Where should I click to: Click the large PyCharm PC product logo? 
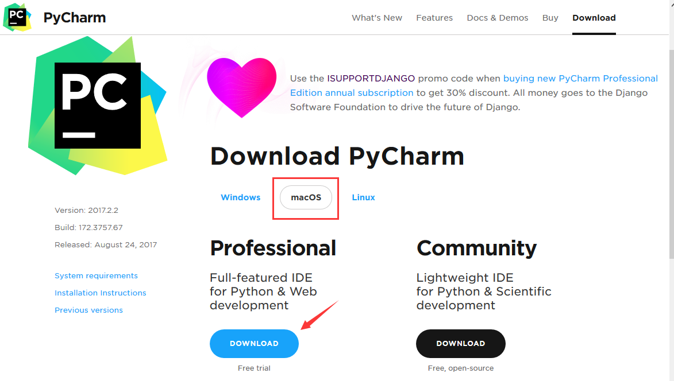(98, 106)
